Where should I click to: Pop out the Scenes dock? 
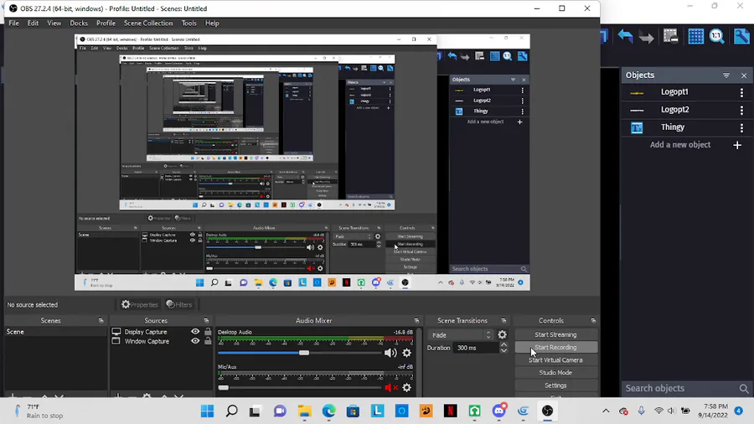101,321
